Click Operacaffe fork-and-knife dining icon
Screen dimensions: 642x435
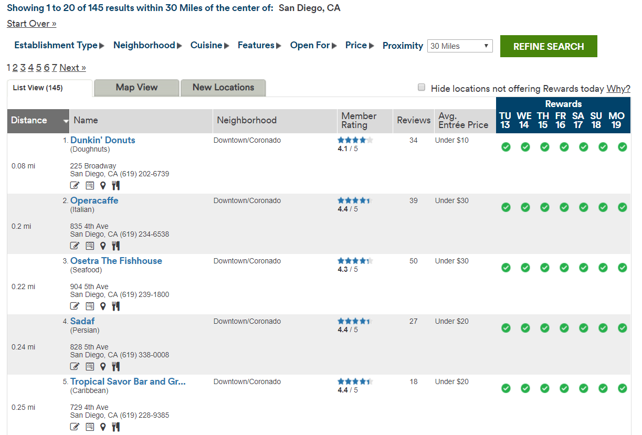click(x=116, y=246)
